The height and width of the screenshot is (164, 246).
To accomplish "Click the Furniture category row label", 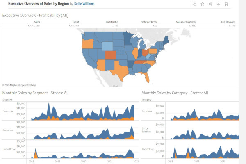I will (147, 111).
